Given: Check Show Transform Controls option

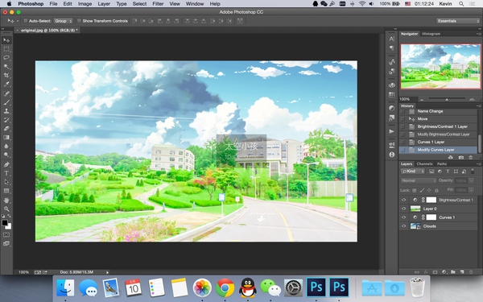Looking at the screenshot, I should [x=79, y=21].
